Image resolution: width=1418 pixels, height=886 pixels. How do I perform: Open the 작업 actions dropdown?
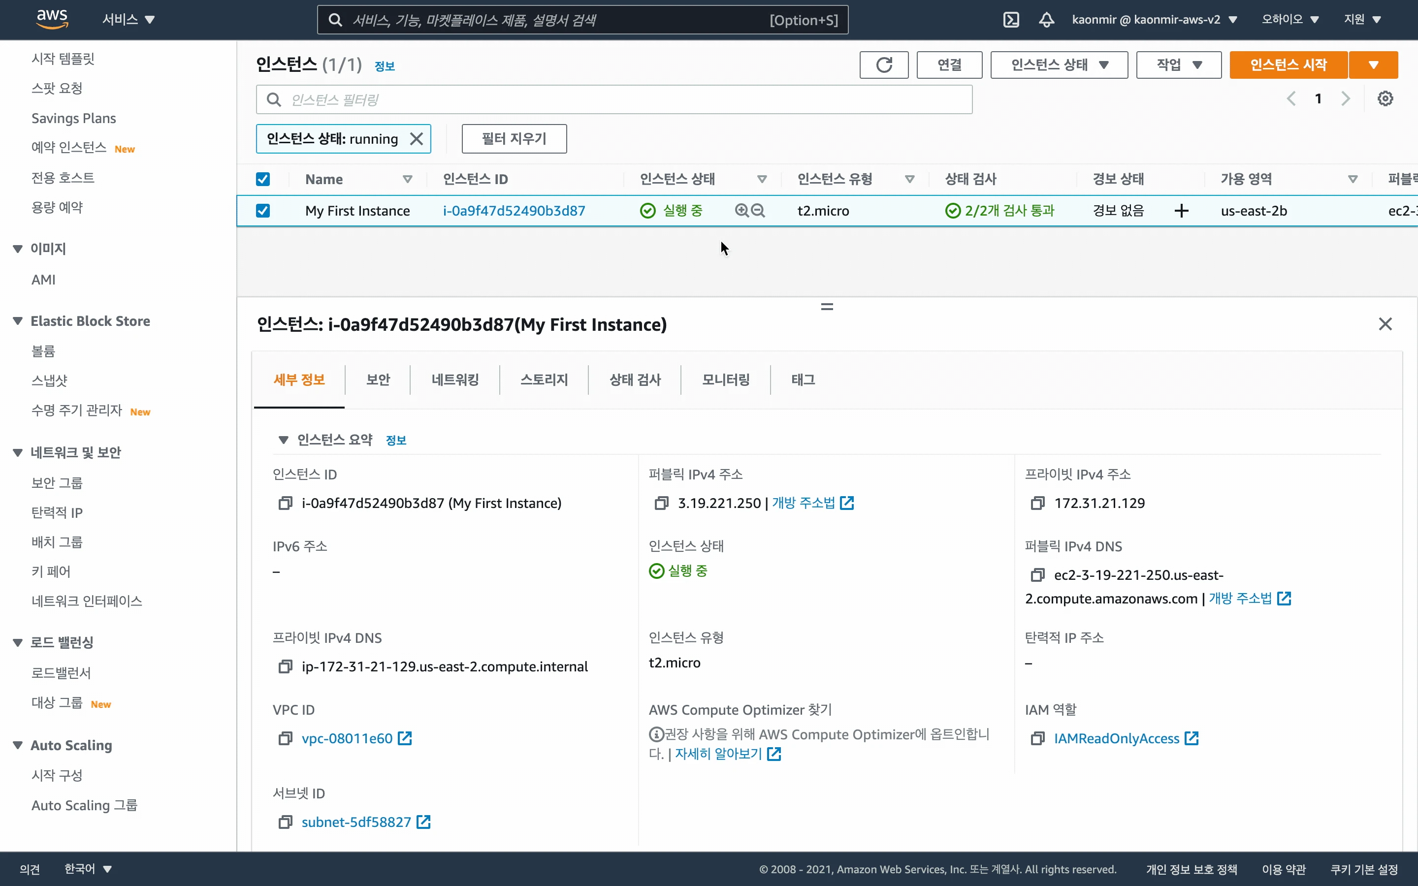(1178, 64)
